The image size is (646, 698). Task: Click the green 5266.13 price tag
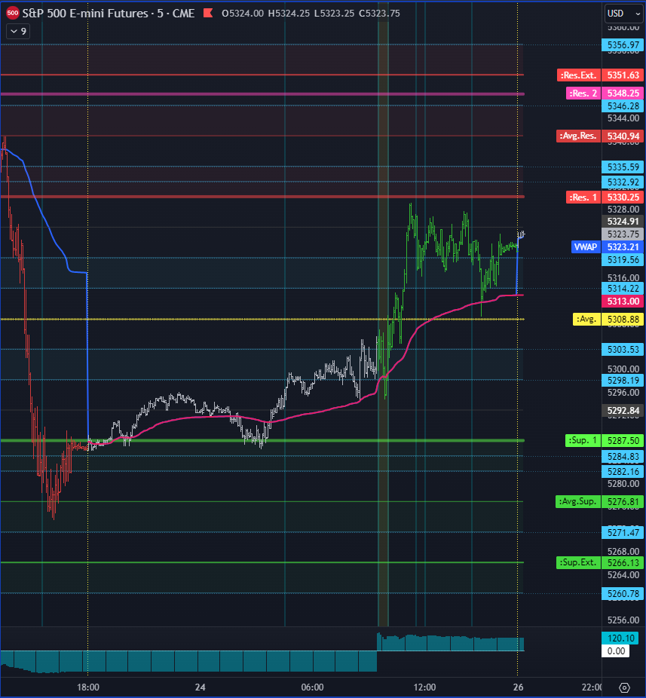tap(623, 562)
